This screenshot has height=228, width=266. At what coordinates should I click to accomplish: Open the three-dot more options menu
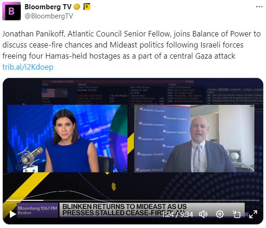click(x=259, y=7)
